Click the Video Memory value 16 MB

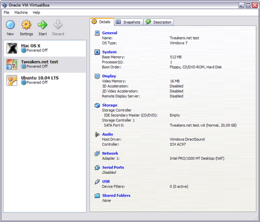point(175,81)
